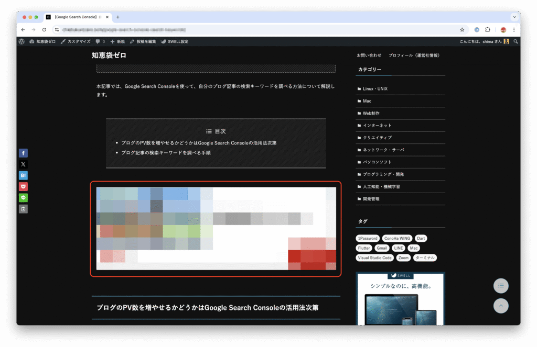Select the Flutter tag

click(x=364, y=248)
